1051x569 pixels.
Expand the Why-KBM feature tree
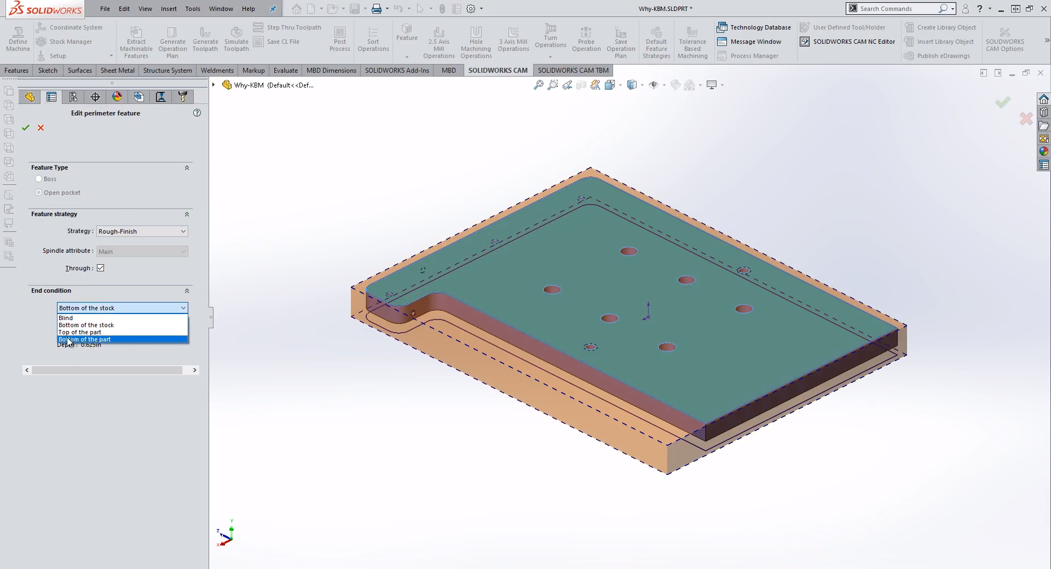tap(213, 85)
